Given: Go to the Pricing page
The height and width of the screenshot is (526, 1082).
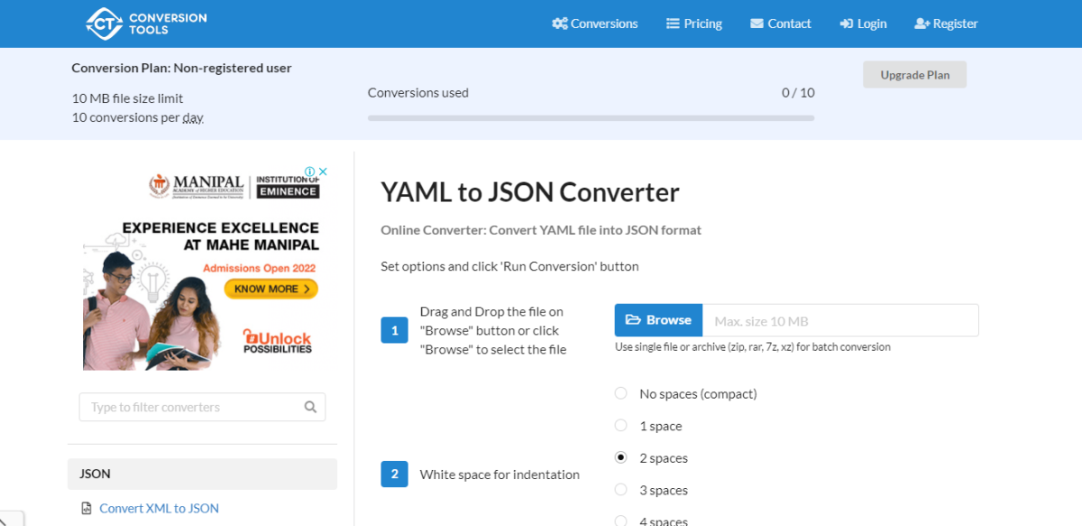Looking at the screenshot, I should tap(693, 24).
